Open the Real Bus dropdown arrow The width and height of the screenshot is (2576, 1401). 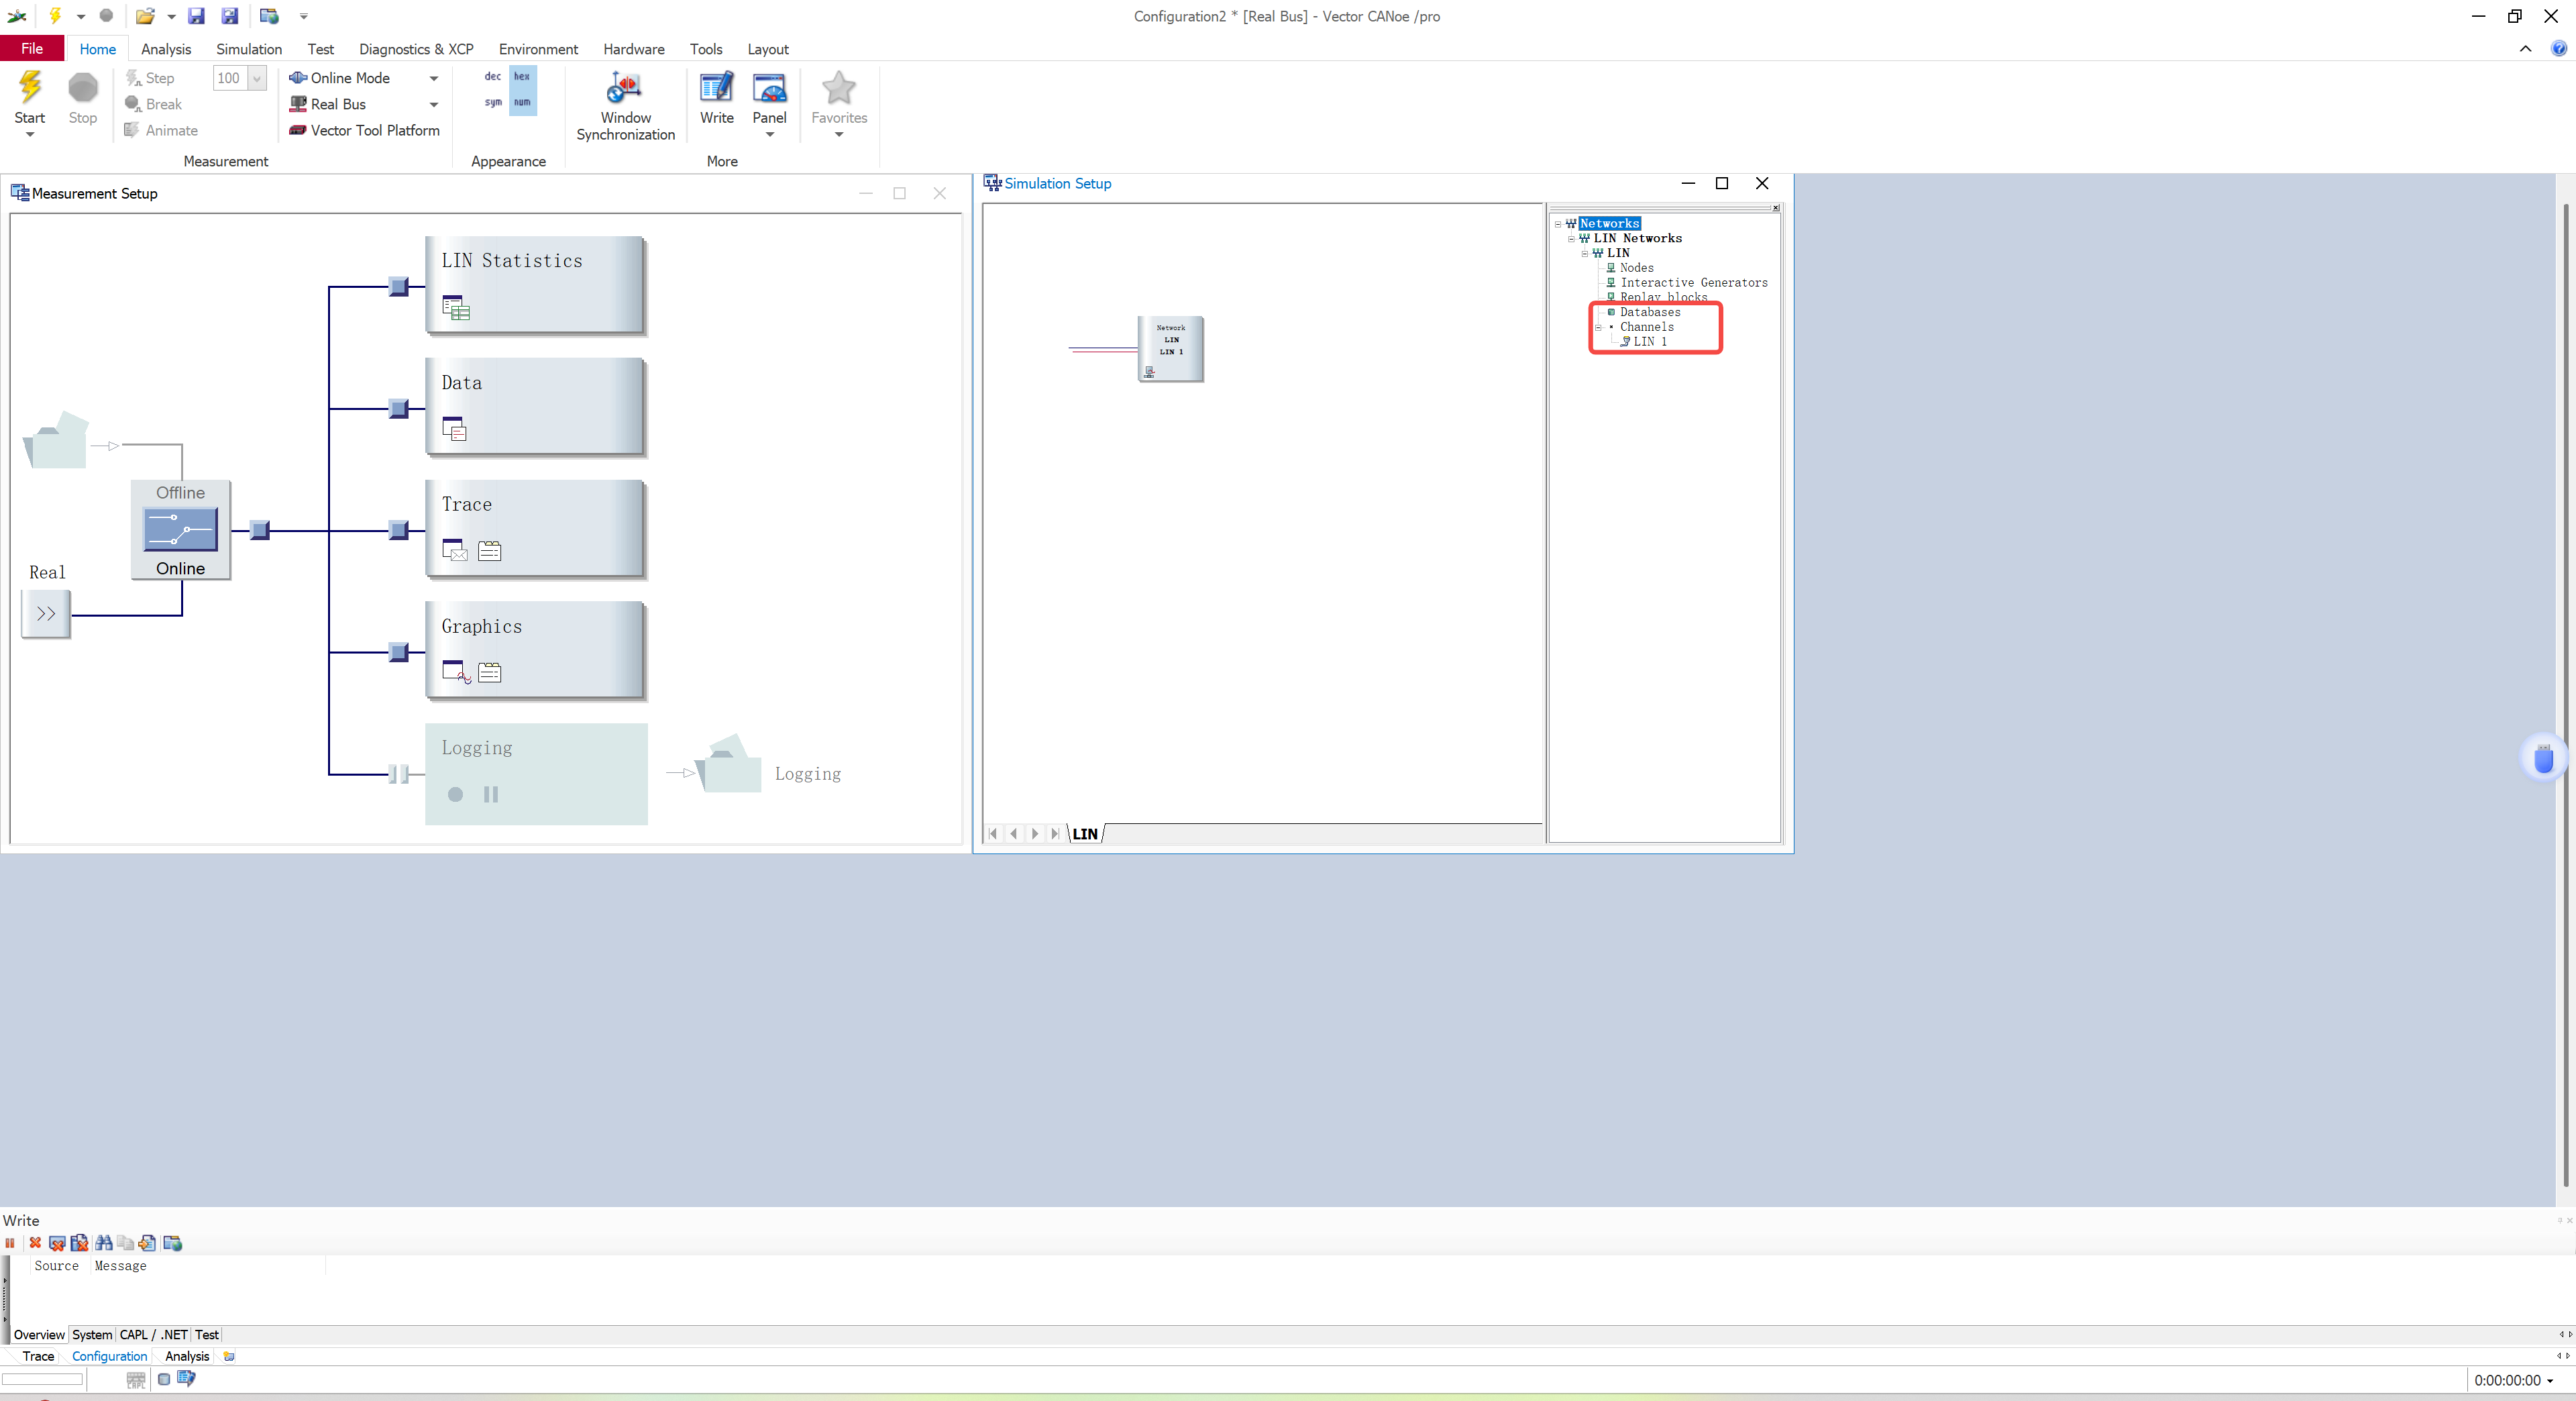(433, 104)
